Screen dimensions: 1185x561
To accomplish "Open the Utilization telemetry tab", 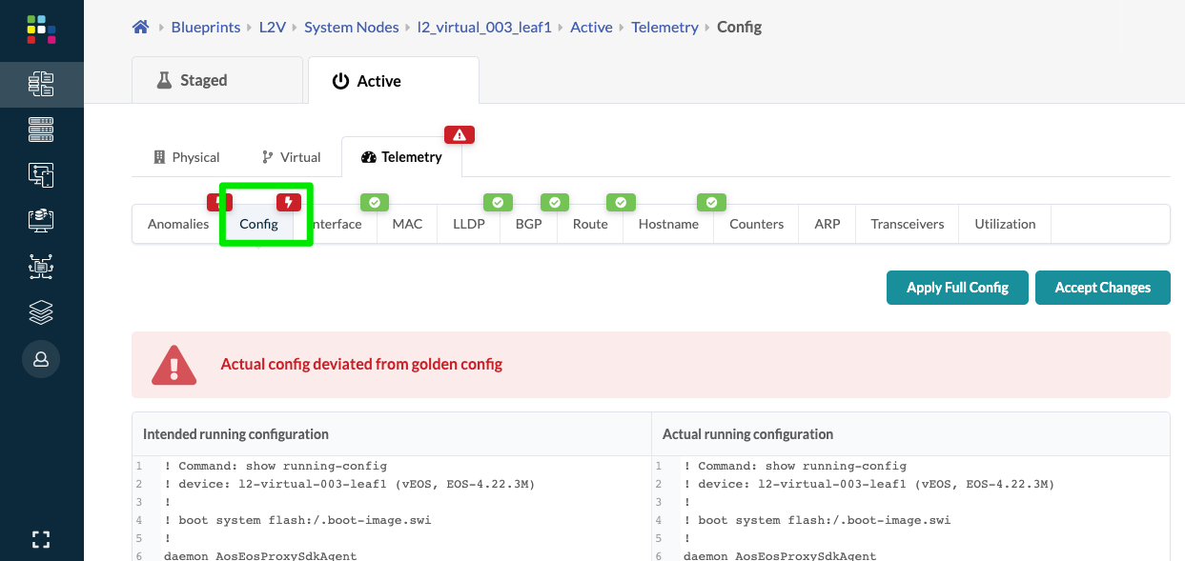I will (x=1005, y=224).
